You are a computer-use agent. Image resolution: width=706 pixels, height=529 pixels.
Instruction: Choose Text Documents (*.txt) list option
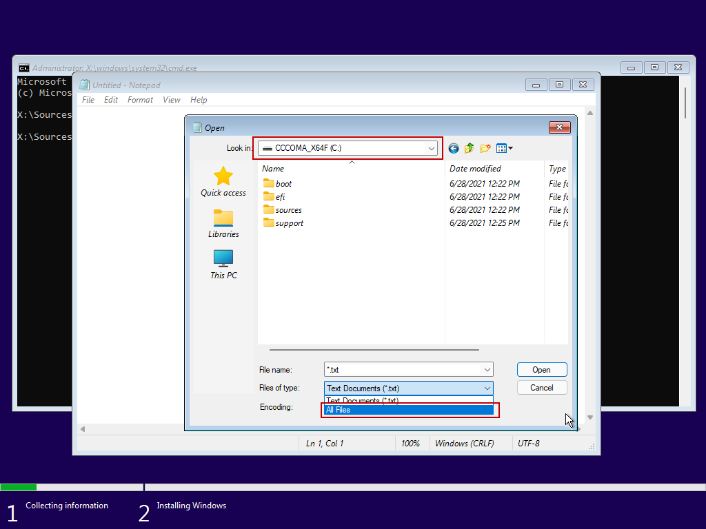pos(409,400)
